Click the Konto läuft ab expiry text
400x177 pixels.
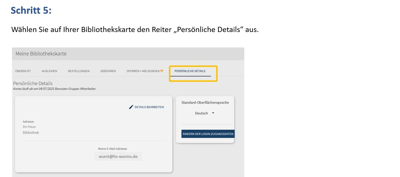[54, 89]
